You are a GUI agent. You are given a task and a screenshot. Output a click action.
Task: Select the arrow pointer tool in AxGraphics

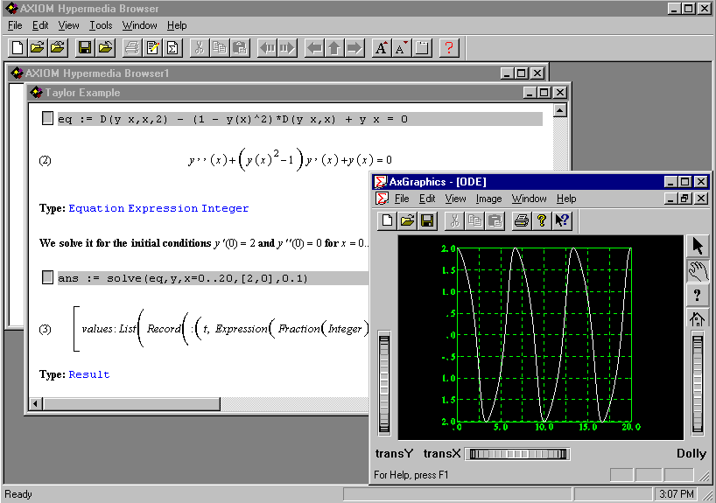point(698,247)
